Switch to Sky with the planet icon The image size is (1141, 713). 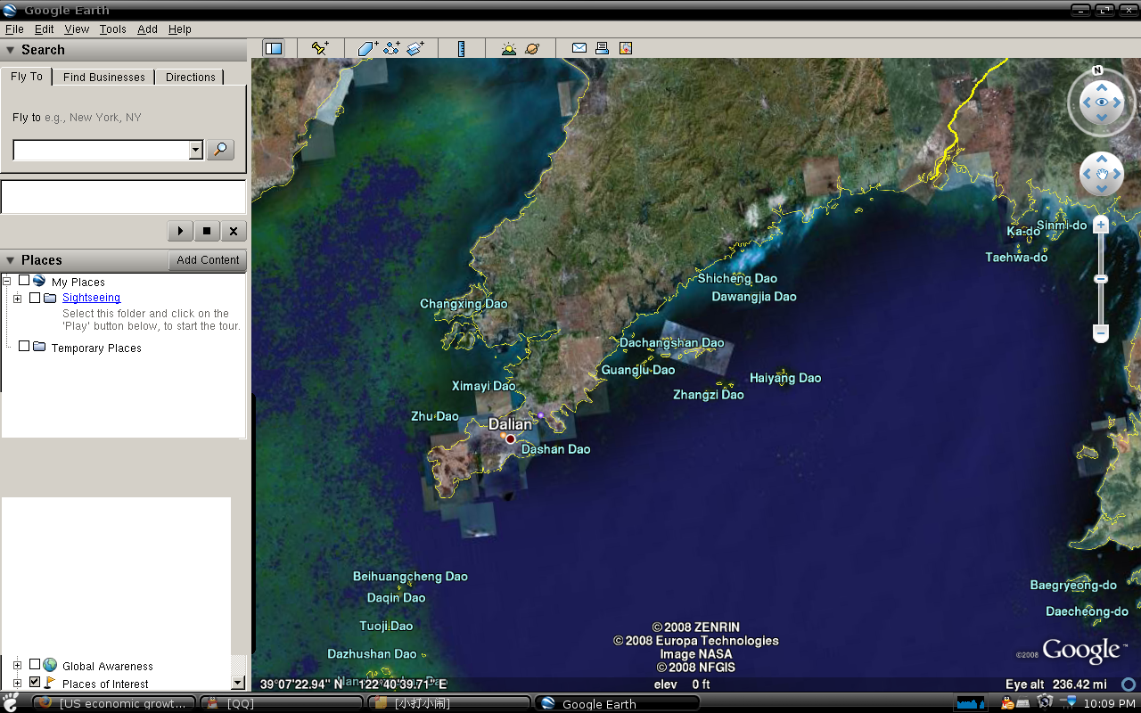[x=532, y=48]
